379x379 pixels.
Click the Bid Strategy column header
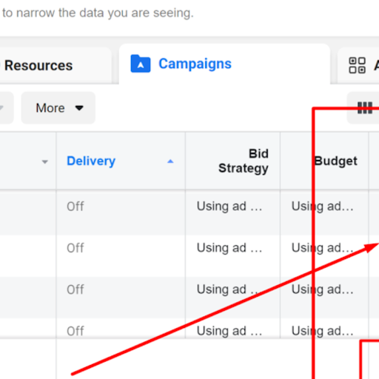tap(244, 161)
